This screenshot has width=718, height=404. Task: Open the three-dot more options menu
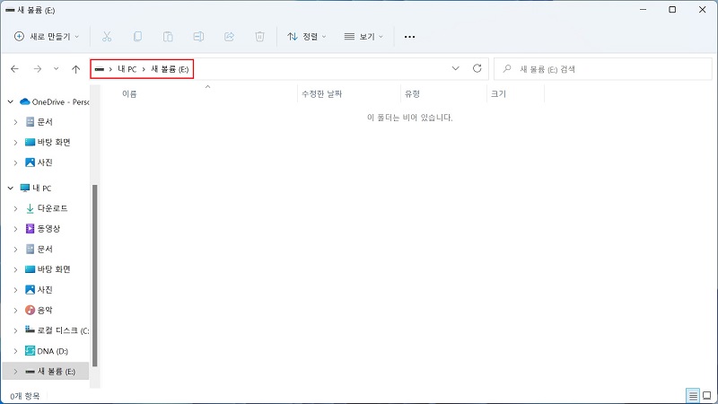coord(409,37)
